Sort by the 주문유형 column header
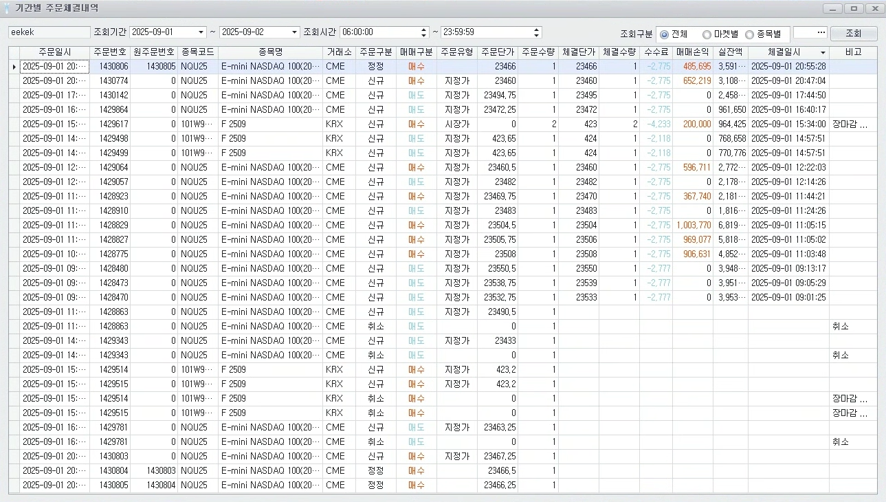The height and width of the screenshot is (502, 886). [x=457, y=52]
